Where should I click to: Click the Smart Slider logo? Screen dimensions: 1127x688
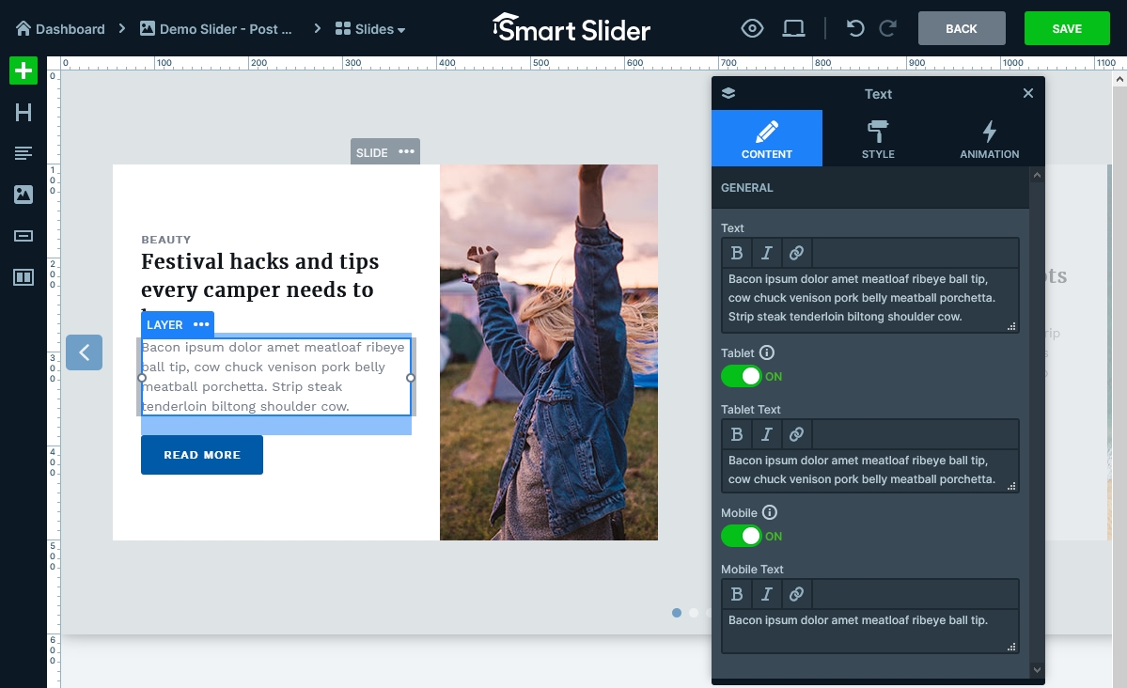click(x=571, y=29)
